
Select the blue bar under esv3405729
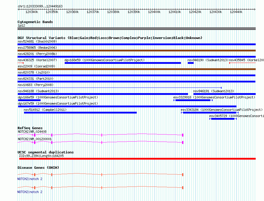click(x=223, y=119)
